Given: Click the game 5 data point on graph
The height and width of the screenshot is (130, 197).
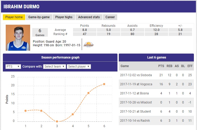Looking at the screenshot, I should pos(88,93).
